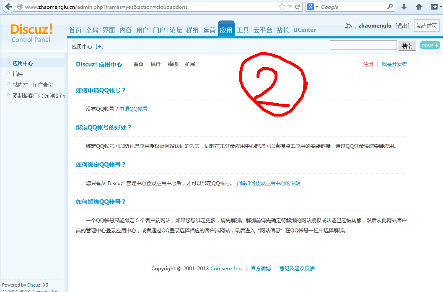Open the 用户 admin tab

(142, 30)
